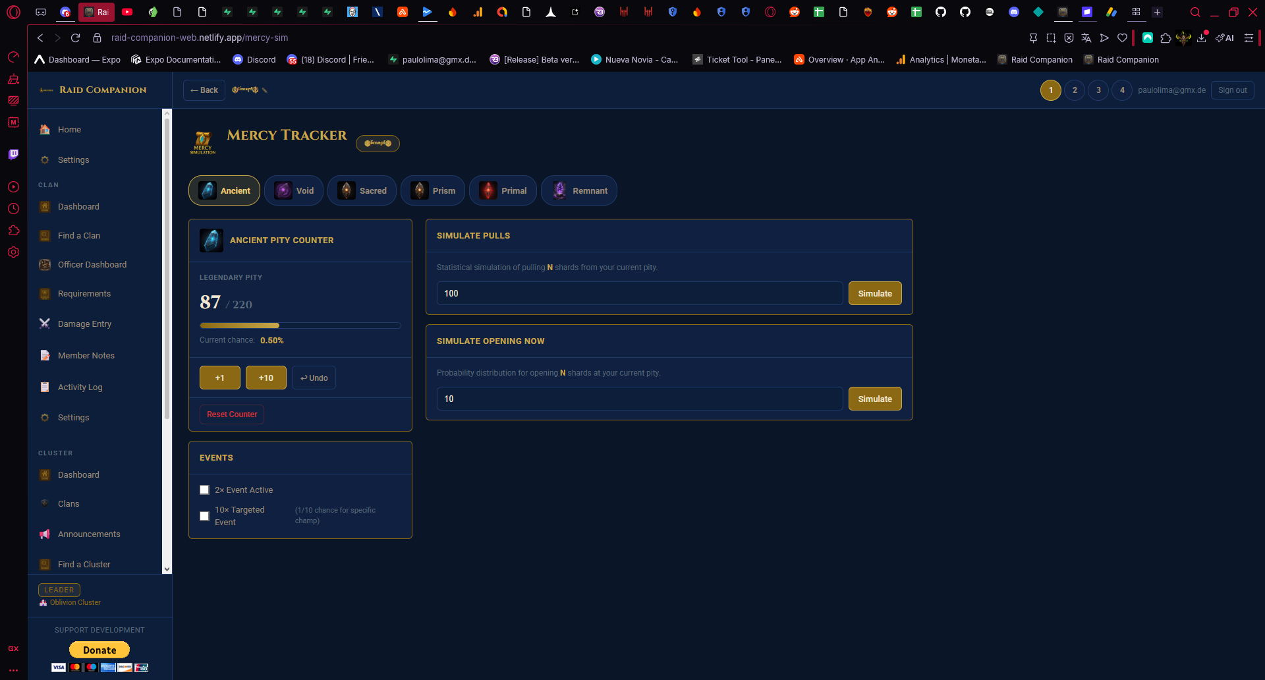The height and width of the screenshot is (680, 1265).
Task: Select the Remnant shard tab
Action: [x=579, y=190]
